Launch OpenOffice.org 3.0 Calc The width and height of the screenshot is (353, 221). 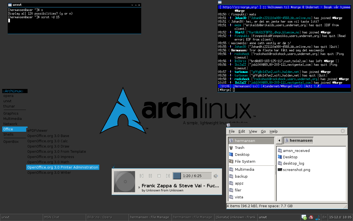tap(63, 141)
